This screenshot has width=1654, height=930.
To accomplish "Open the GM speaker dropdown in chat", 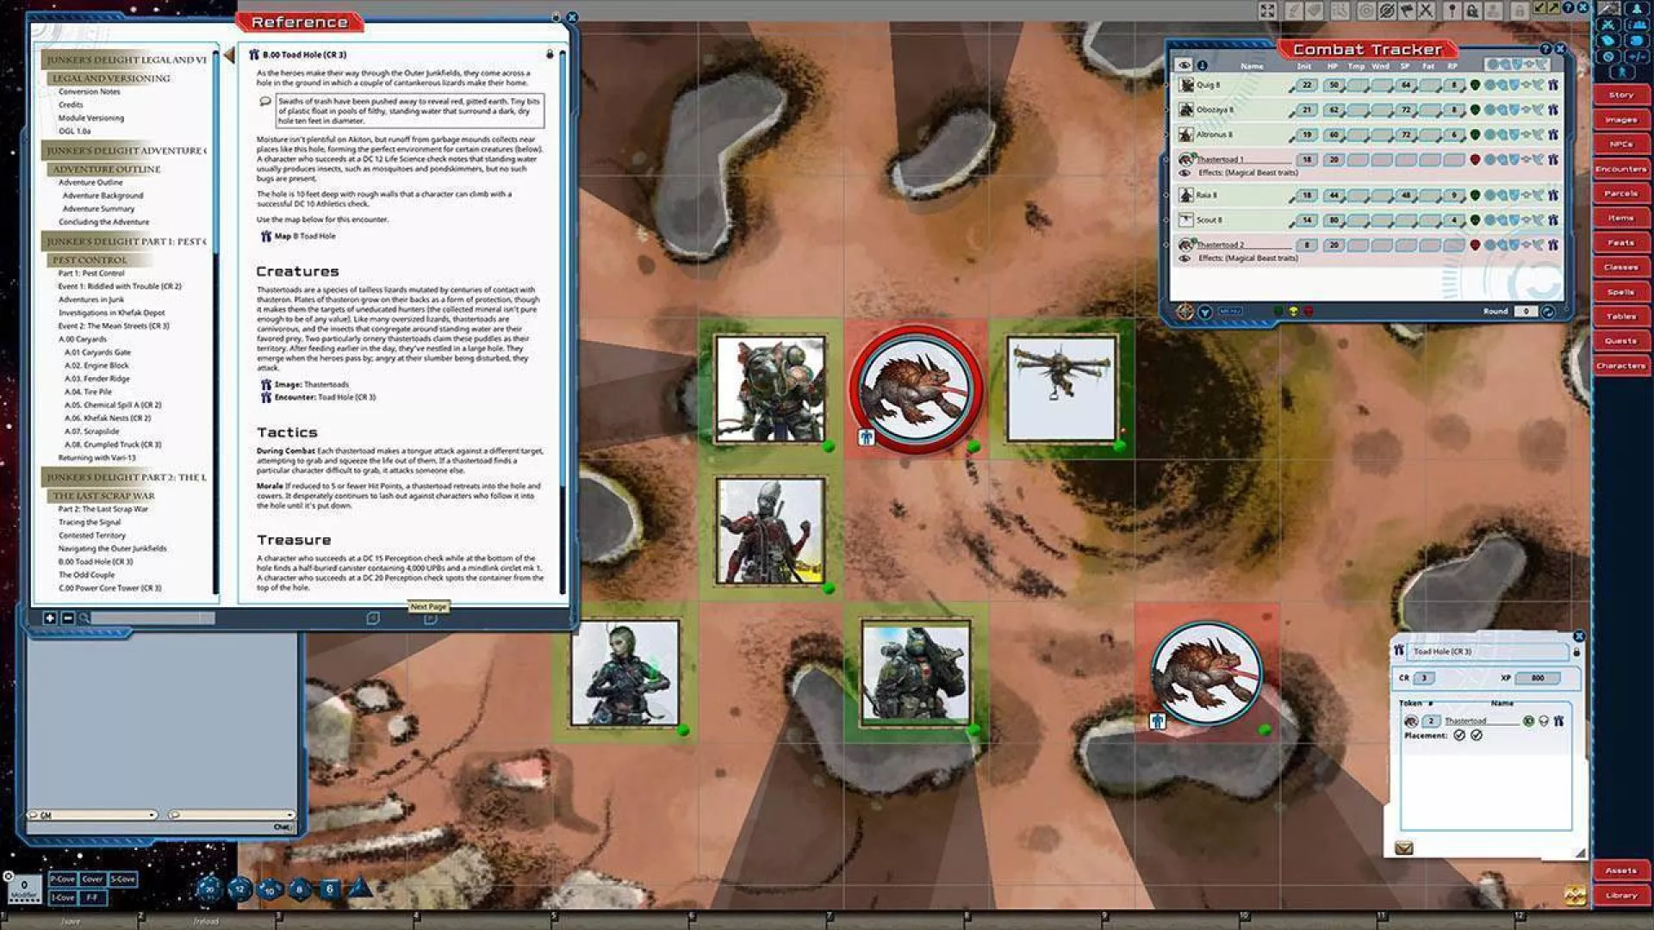I will pos(93,815).
